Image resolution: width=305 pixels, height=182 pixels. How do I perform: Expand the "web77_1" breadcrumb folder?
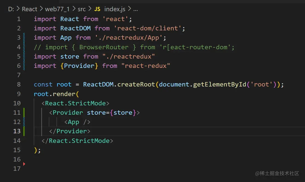pyautogui.click(x=57, y=9)
